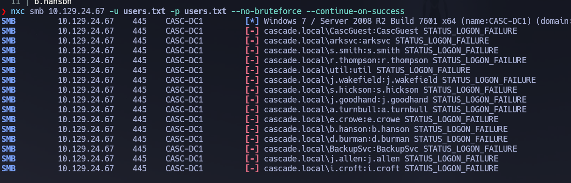571x183 pixels.
Task: Click the [-] failure marker on j.wakefield line
Action: (x=252, y=80)
